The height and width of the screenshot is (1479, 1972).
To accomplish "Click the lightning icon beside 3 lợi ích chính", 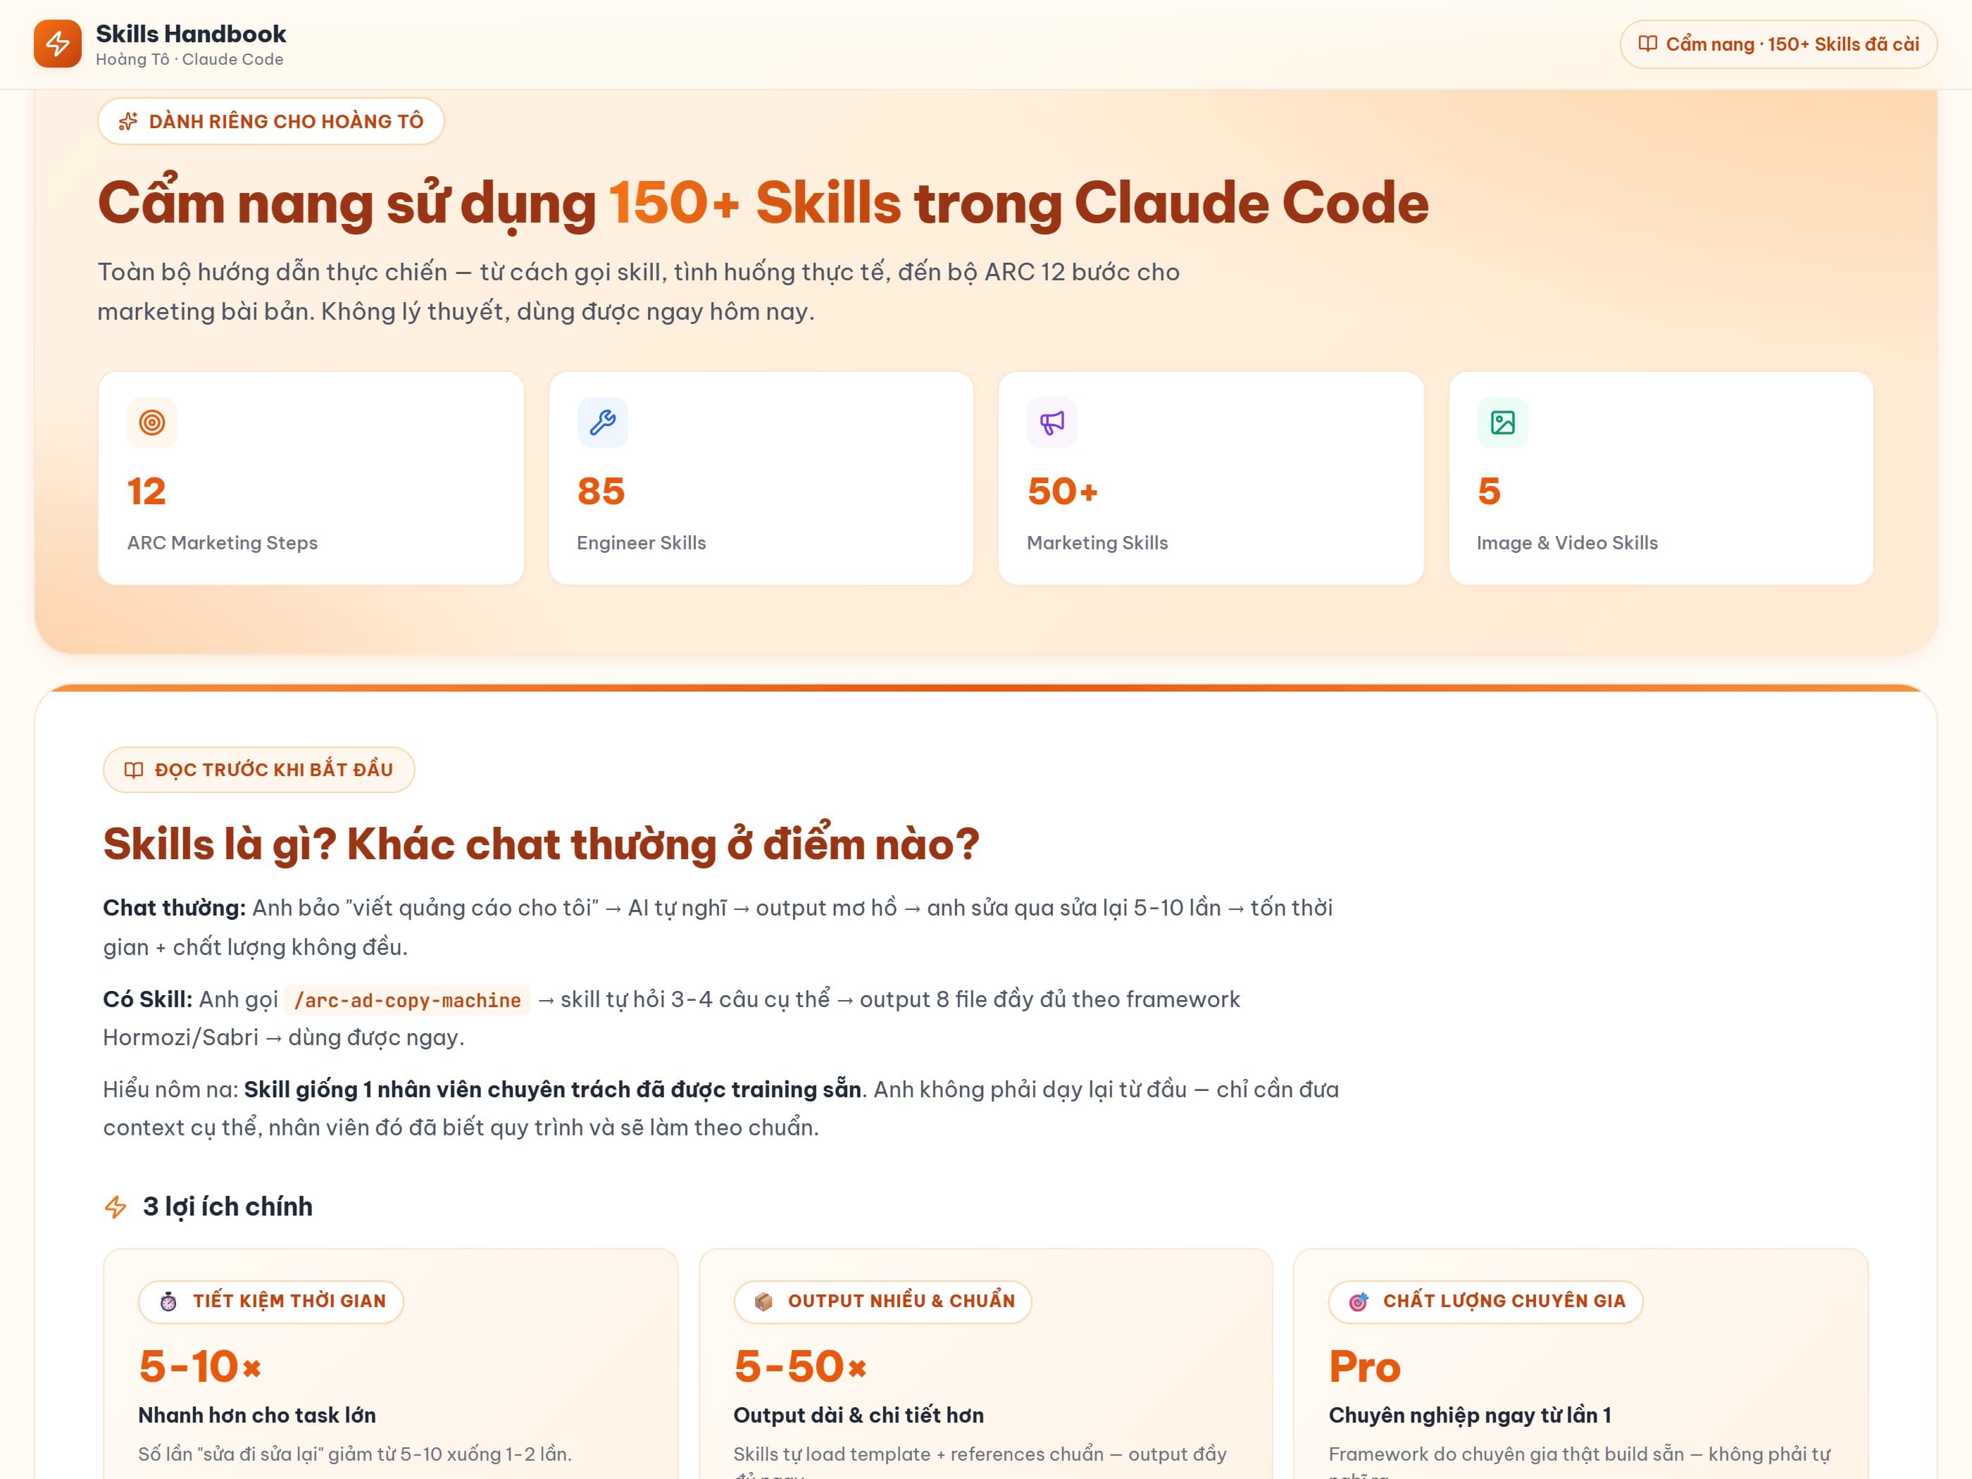I will [x=116, y=1207].
